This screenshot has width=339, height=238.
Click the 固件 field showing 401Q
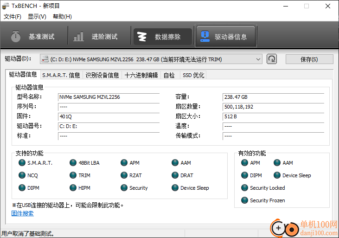[x=109, y=116]
